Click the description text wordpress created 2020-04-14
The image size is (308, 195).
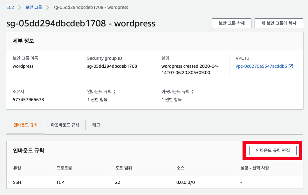click(190, 69)
